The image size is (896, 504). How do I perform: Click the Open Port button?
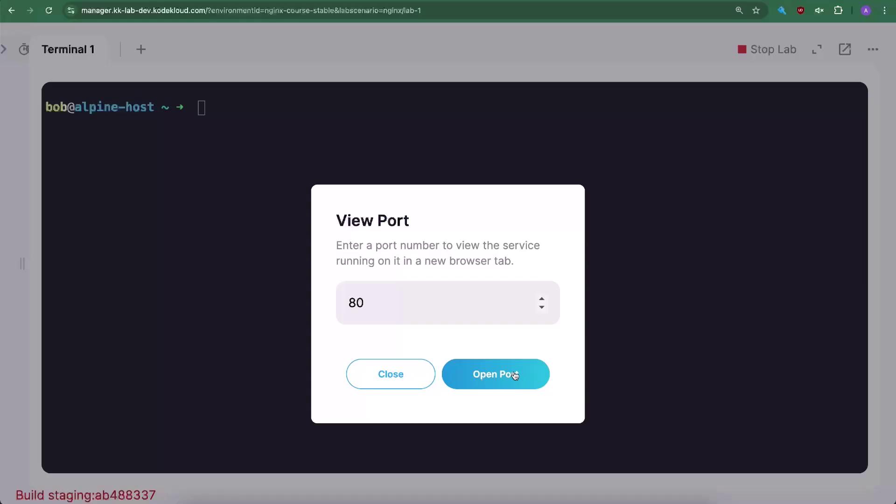[495, 374]
